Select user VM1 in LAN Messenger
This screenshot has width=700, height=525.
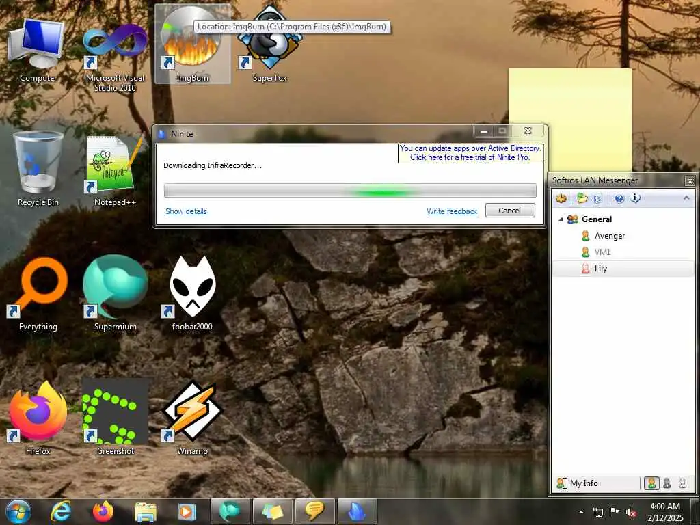click(623, 252)
